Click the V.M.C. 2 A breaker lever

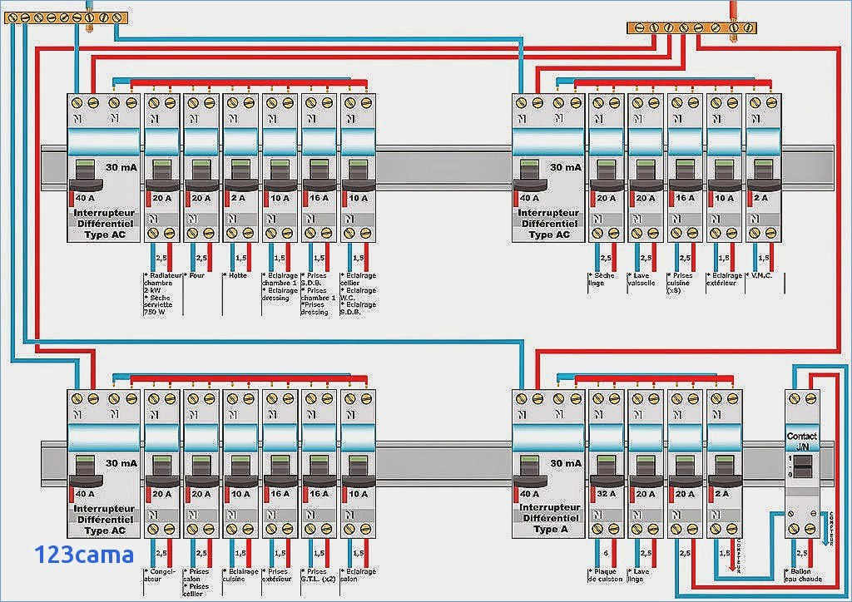pyautogui.click(x=763, y=175)
